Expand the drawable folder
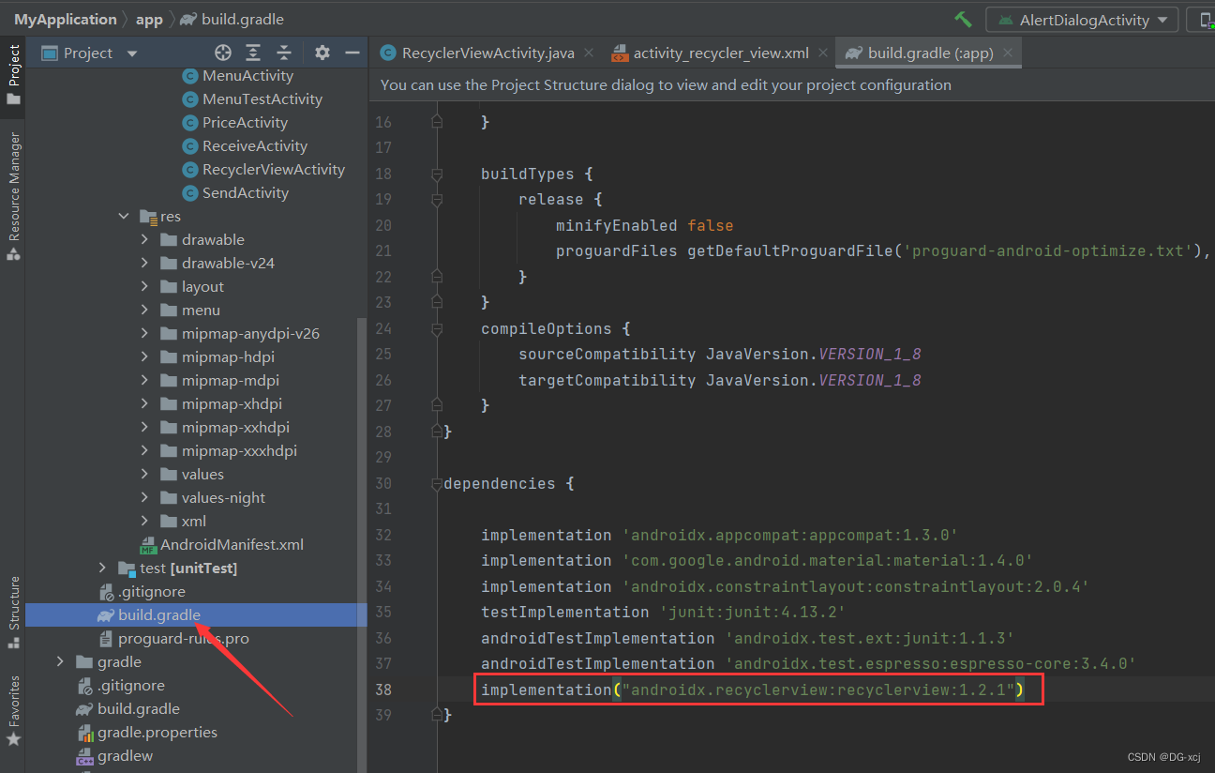The height and width of the screenshot is (773, 1215). pyautogui.click(x=144, y=239)
